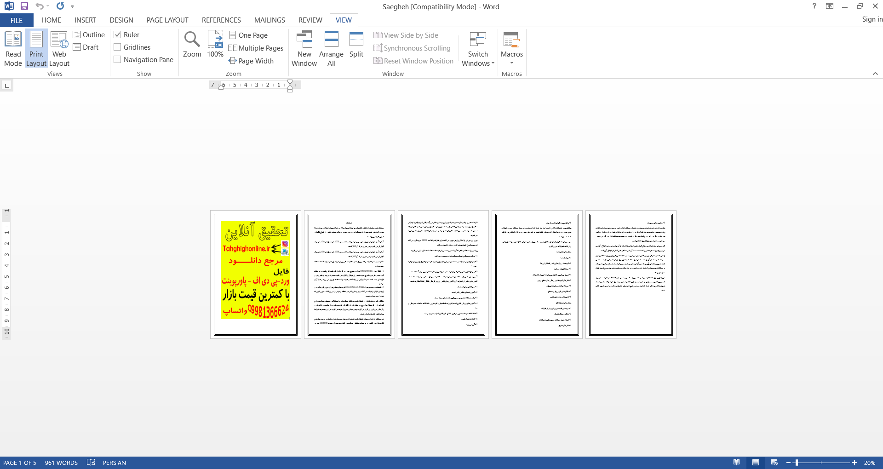Click the fifth page in document
883x469 pixels.
[631, 275]
